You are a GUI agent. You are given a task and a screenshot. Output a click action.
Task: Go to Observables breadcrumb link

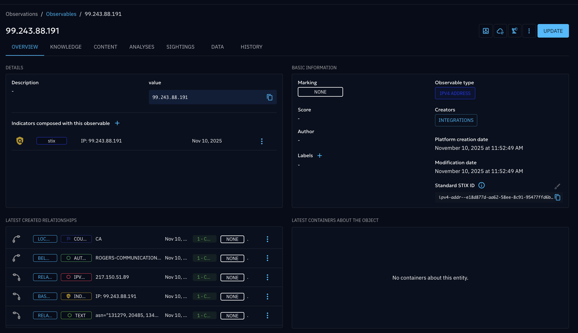(61, 14)
